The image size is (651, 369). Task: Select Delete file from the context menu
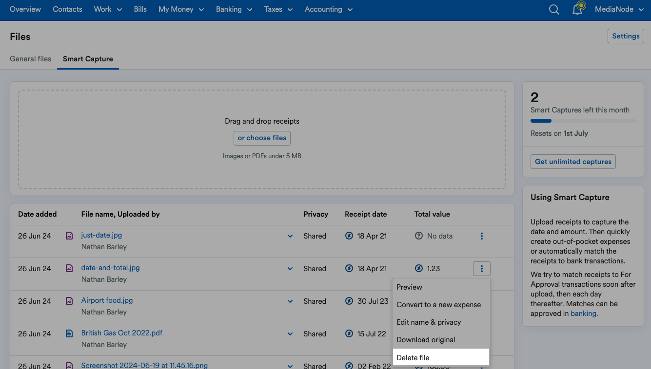click(413, 357)
